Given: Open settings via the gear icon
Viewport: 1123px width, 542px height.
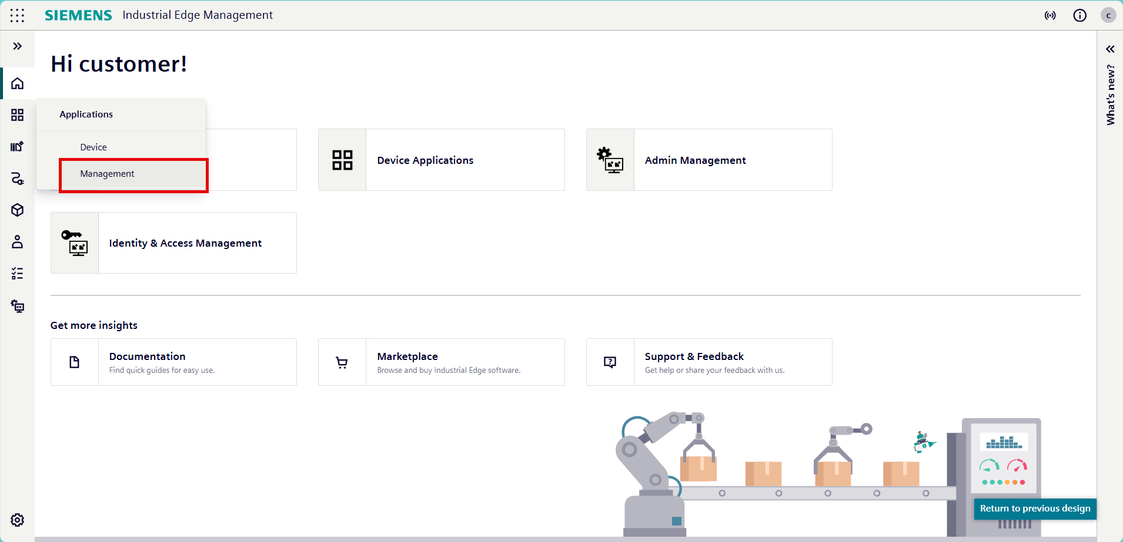Looking at the screenshot, I should 18,520.
